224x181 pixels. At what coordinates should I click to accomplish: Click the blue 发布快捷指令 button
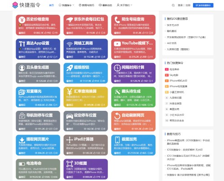[x=203, y=5]
